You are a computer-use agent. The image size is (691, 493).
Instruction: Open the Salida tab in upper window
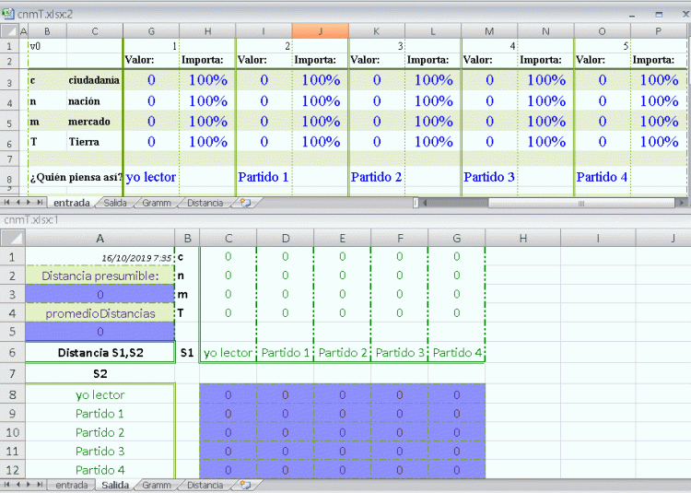pyautogui.click(x=115, y=203)
